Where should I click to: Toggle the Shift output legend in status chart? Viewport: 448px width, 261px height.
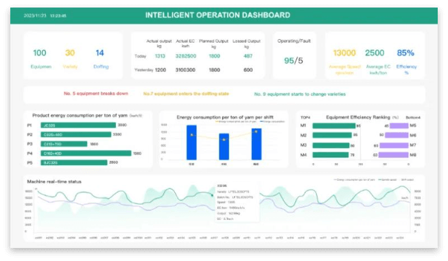(x=407, y=179)
